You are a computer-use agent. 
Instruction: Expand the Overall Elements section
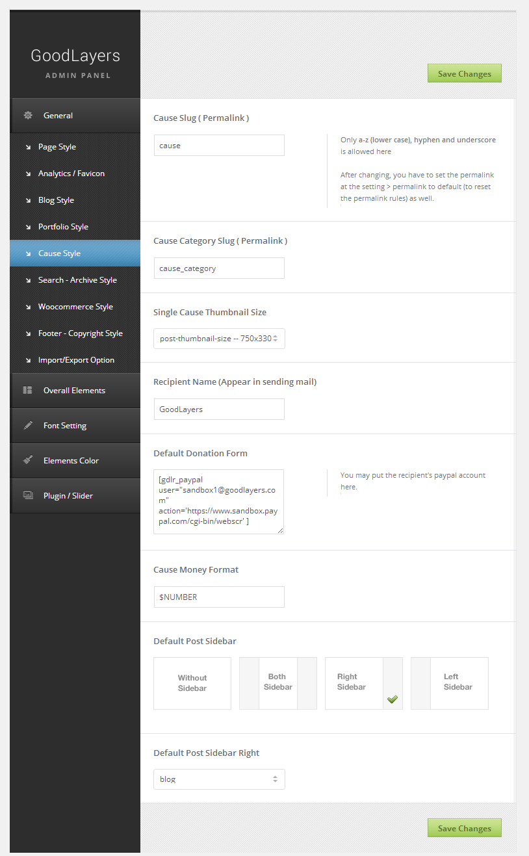pyautogui.click(x=74, y=391)
